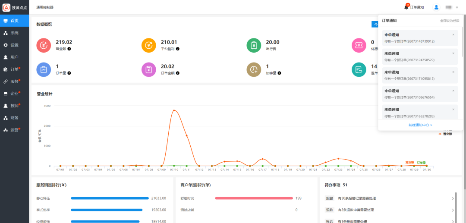466x223 pixels.
Task: Click the 平台盈利 orange icon
Action: (148, 45)
